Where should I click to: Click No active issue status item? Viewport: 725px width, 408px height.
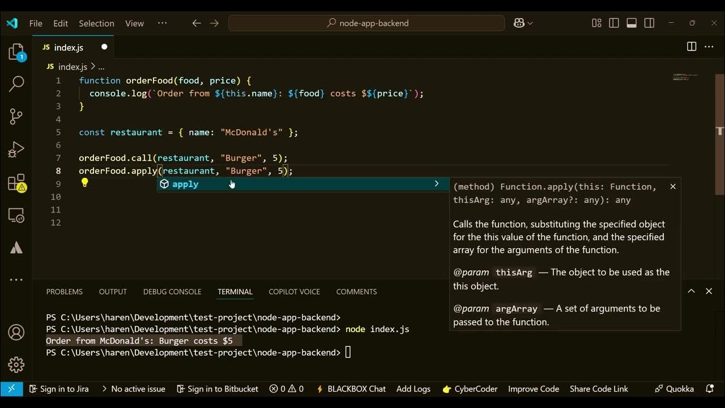[133, 389]
